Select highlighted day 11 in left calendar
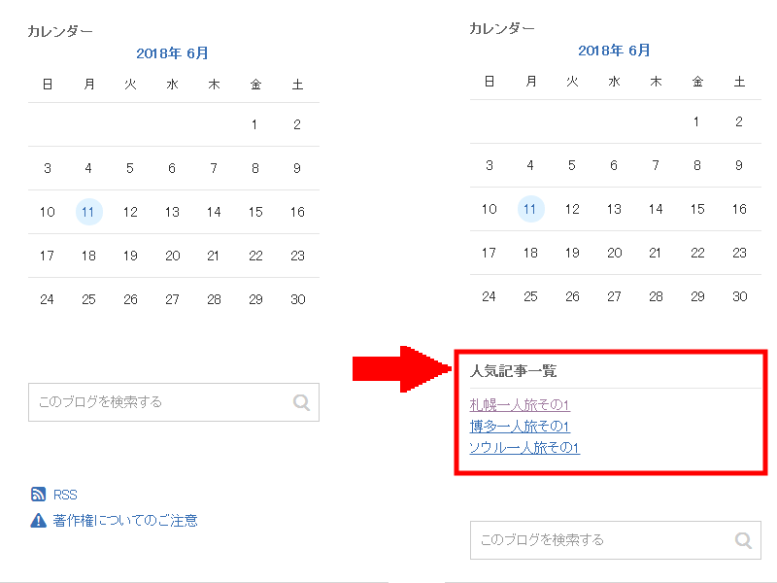777x583 pixels. [88, 212]
